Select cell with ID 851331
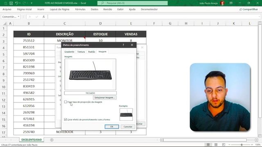This screenshot has width=262, height=147. coord(29,47)
